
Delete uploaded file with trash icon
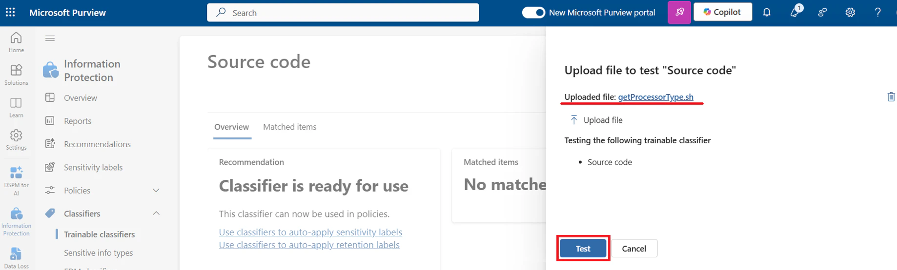coord(891,96)
